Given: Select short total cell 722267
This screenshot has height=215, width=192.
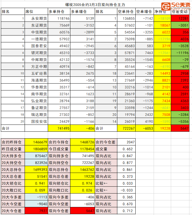Looking at the screenshot, I should click(126, 128).
